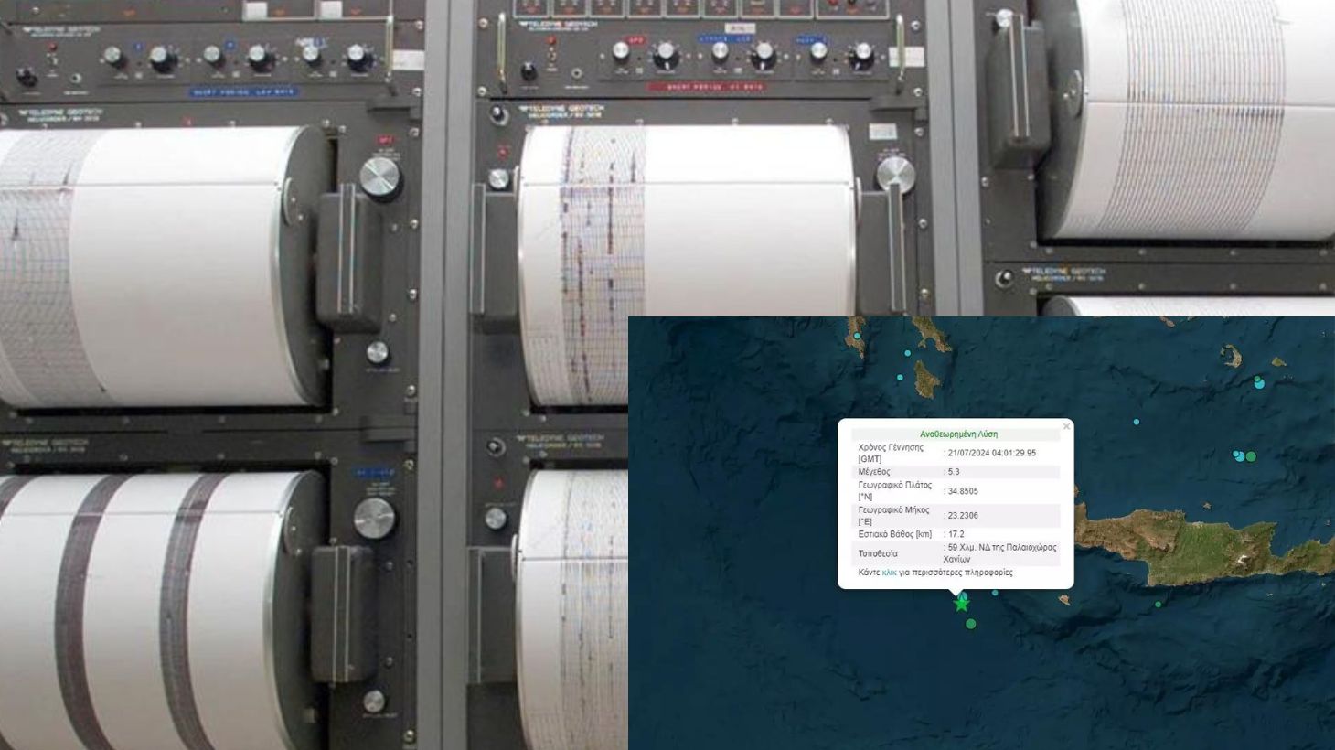
Task: Click the large silver knob beside middle drum
Action: click(895, 174)
